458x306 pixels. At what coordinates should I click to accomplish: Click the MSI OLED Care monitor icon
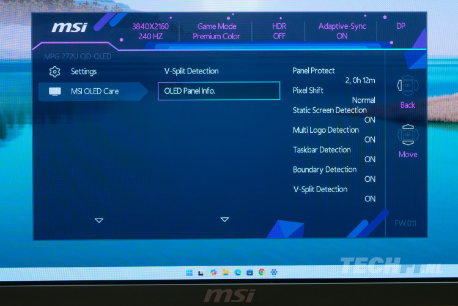(x=55, y=91)
